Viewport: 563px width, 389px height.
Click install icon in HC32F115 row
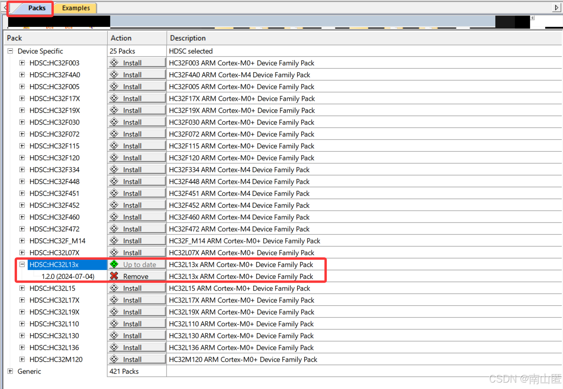(x=114, y=145)
